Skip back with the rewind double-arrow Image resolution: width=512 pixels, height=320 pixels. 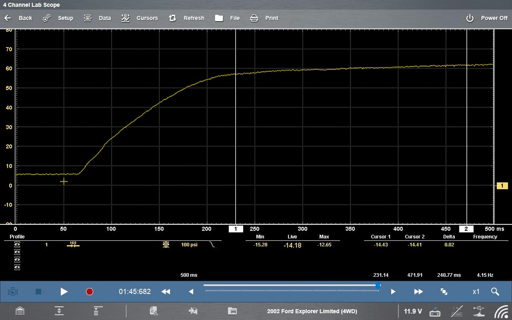pos(165,292)
